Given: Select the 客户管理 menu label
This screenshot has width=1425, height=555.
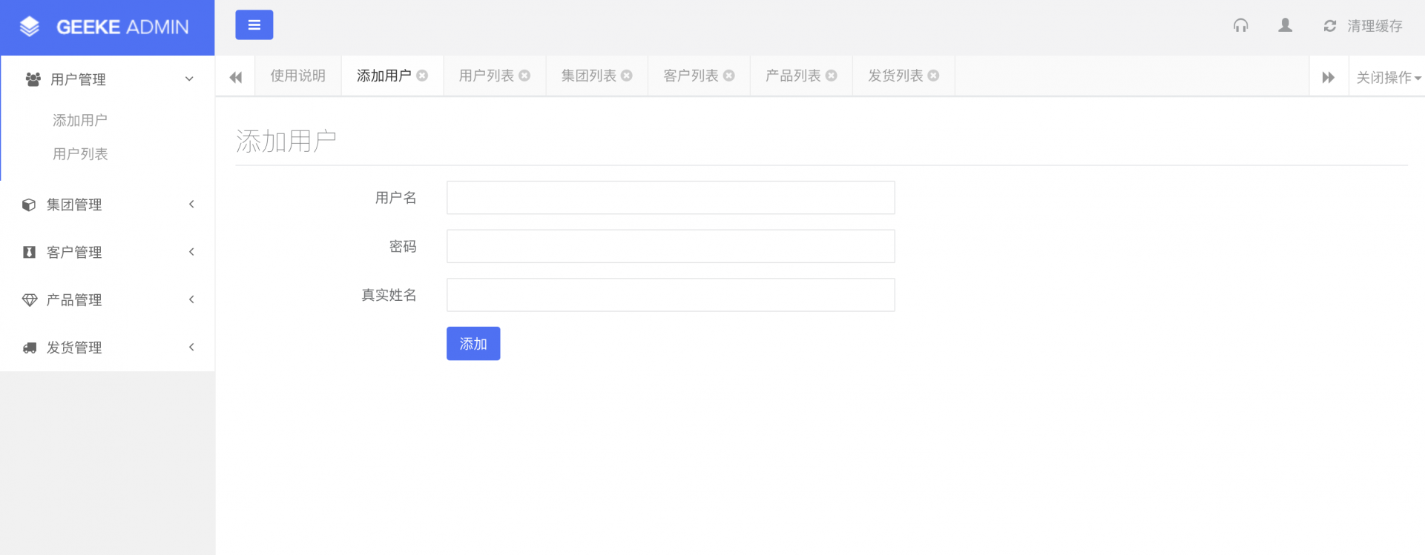Looking at the screenshot, I should [74, 252].
